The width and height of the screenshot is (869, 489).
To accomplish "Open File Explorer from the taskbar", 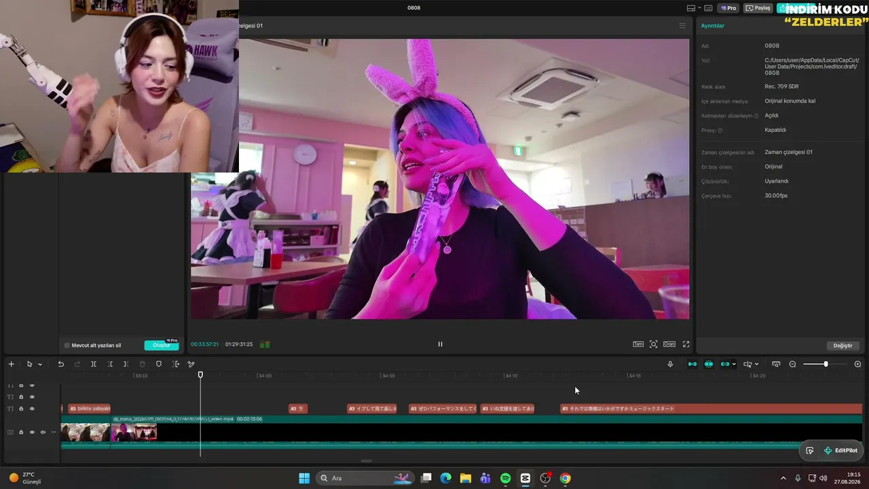I will (x=465, y=478).
